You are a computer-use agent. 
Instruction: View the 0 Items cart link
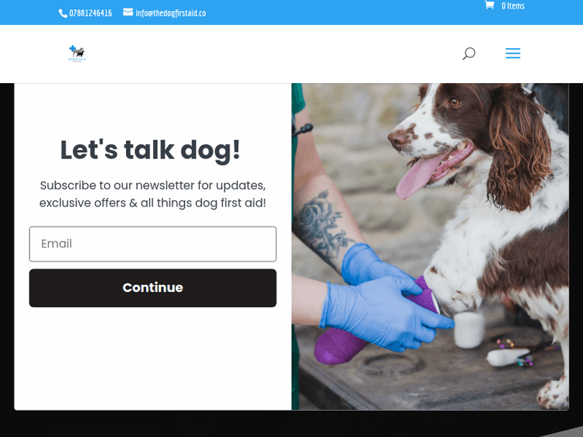(513, 6)
